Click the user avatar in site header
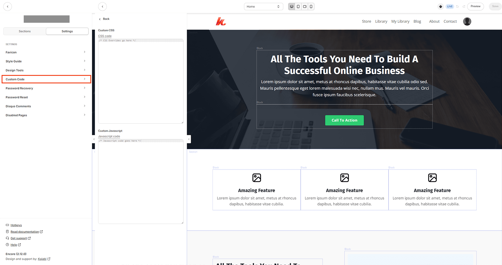Image resolution: width=502 pixels, height=265 pixels. (467, 21)
